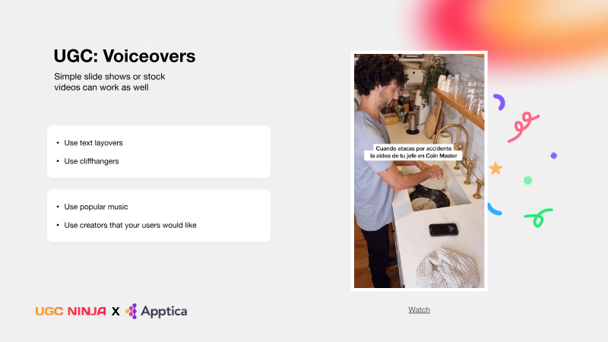
Task: Select the green dot decoration
Action: [x=527, y=180]
